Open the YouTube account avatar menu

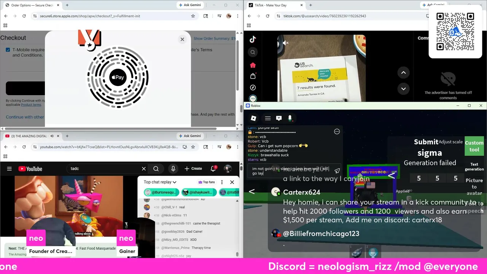[228, 169]
